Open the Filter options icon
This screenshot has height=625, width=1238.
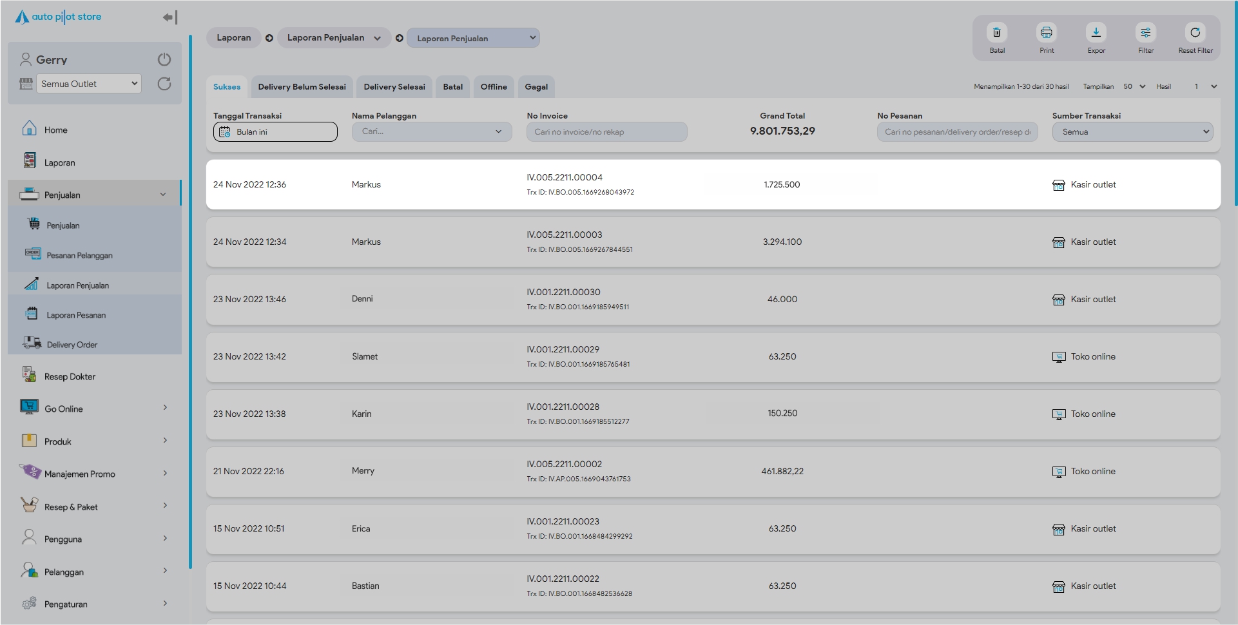1145,33
